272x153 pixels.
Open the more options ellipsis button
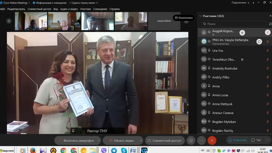(201, 141)
